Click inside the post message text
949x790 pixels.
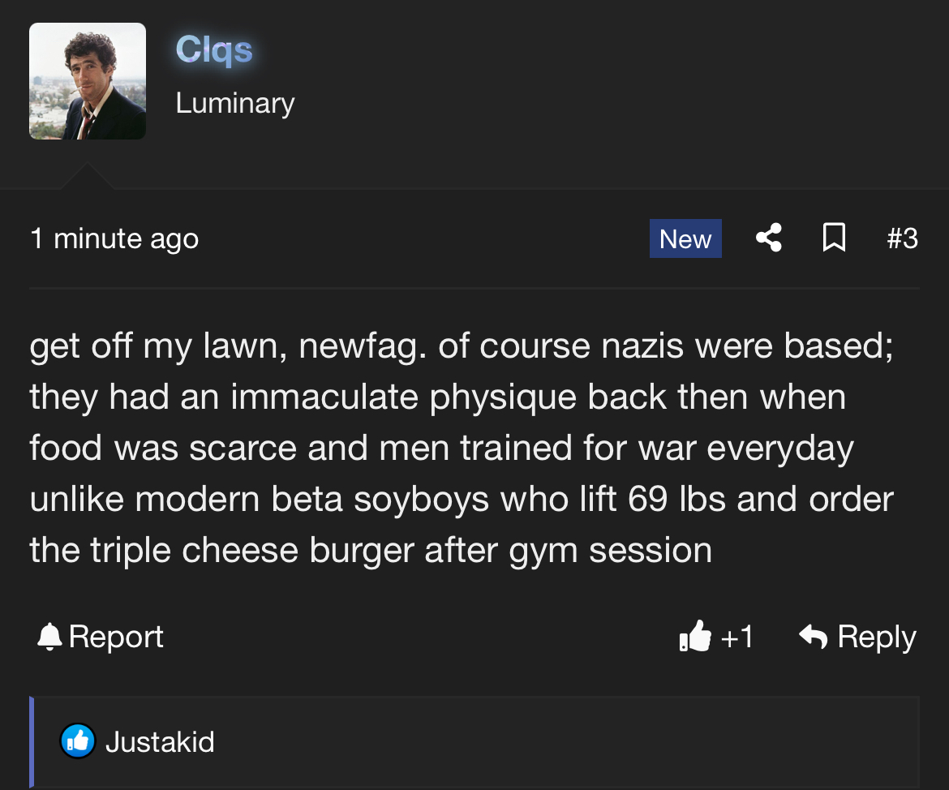[x=462, y=448]
